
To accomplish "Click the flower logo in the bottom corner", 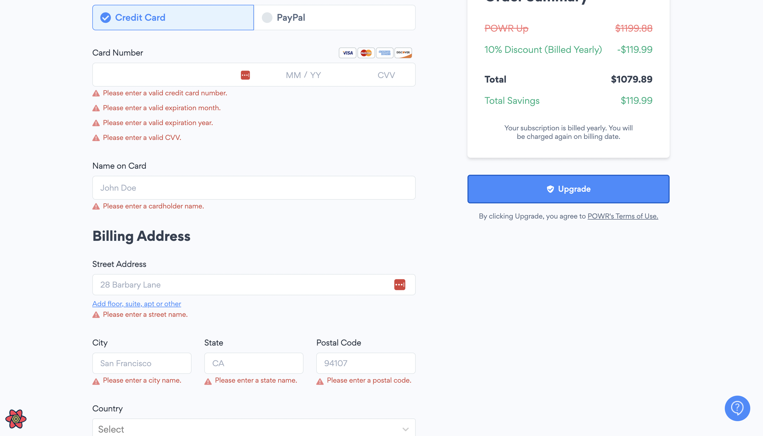I will [x=16, y=419].
